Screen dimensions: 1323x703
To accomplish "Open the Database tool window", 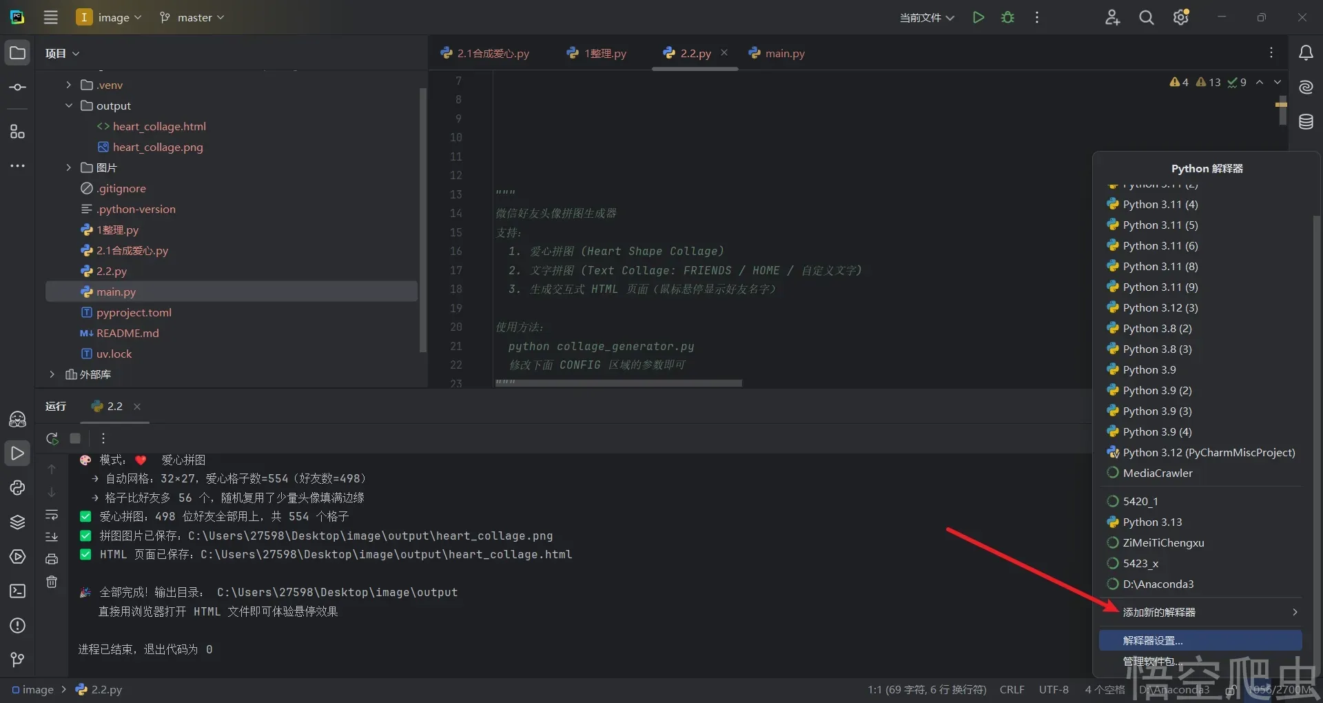I will click(x=1305, y=122).
